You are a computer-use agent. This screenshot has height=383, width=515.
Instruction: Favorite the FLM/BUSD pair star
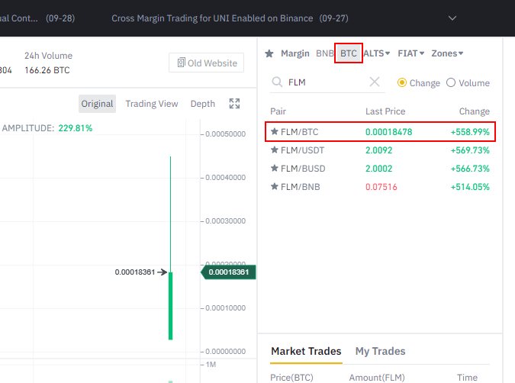(275, 169)
